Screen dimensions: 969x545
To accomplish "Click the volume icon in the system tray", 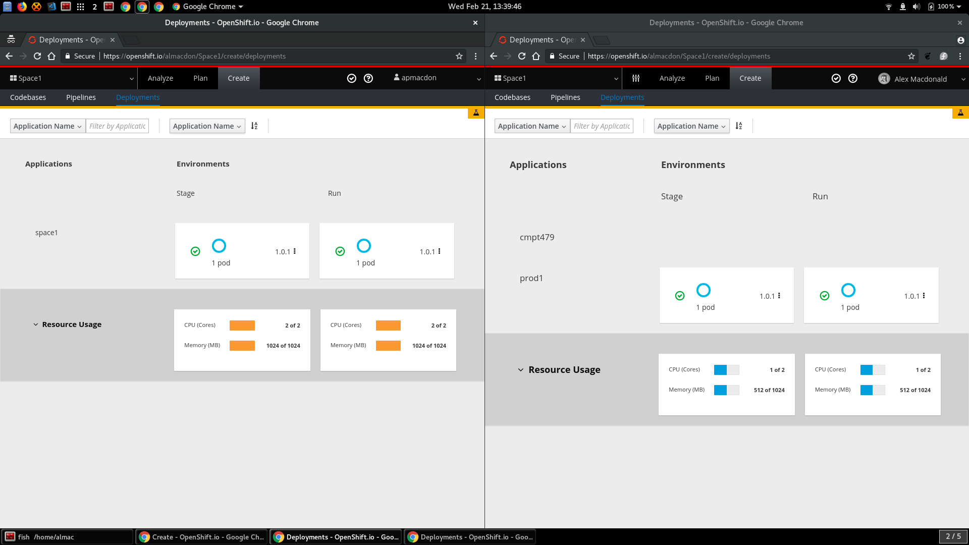I will (x=915, y=7).
